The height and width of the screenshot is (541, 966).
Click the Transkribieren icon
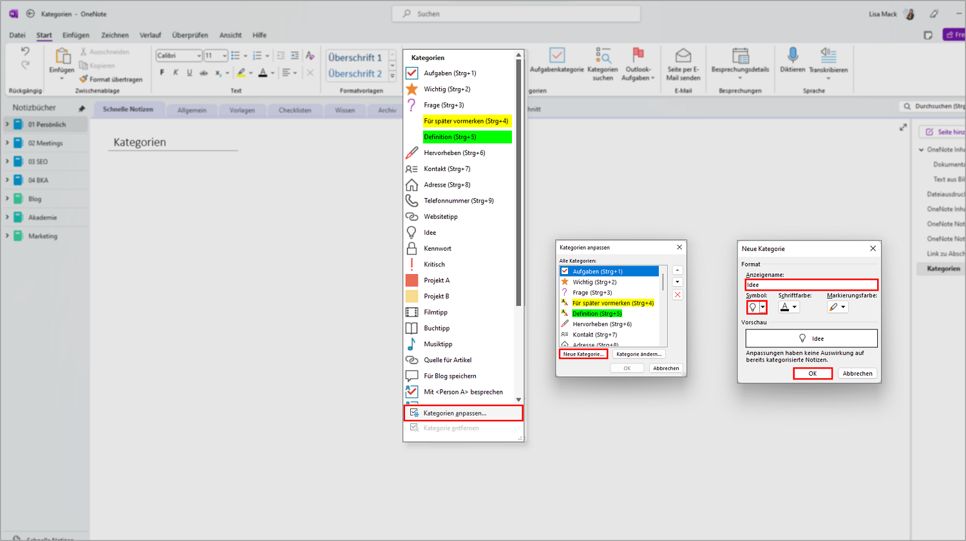[828, 55]
